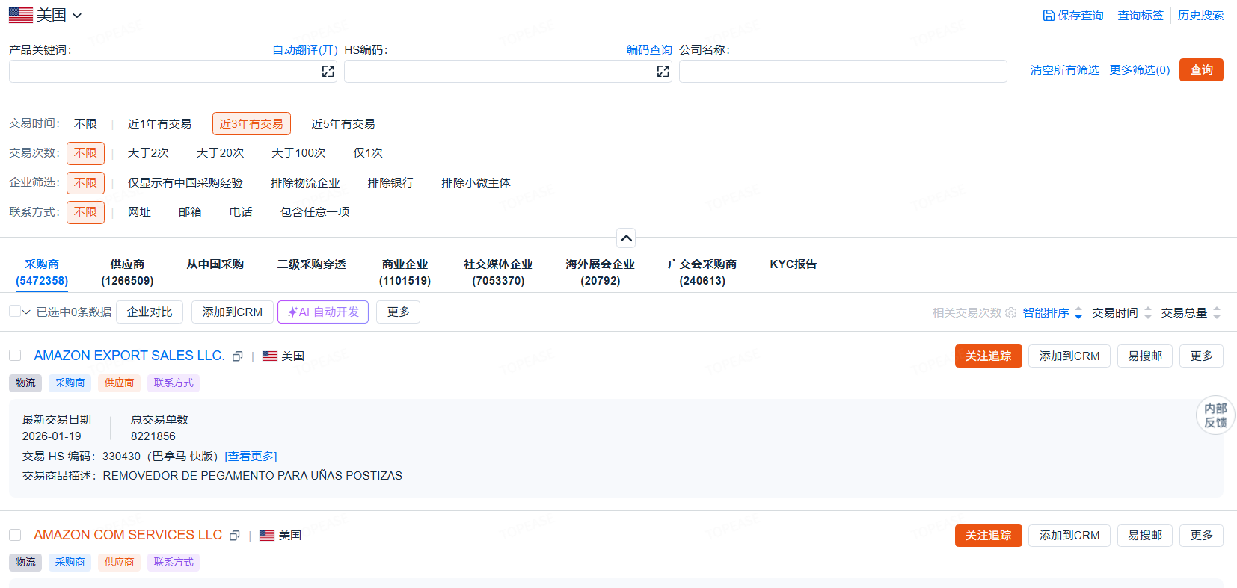Check the AMAZON EXPORT SALES LLC checkbox
Image resolution: width=1237 pixels, height=588 pixels.
tap(15, 356)
